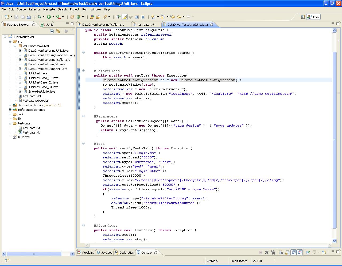Collapse the actItTimeSmokeTest package node
This screenshot has height=266, width=342.
tap(15, 46)
